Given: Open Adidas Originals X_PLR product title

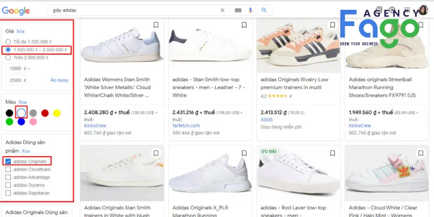Looking at the screenshot, I should [200, 212].
